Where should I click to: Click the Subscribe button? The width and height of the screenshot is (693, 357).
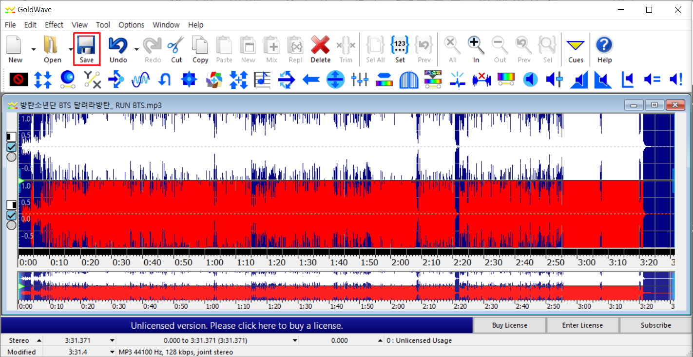(x=655, y=325)
